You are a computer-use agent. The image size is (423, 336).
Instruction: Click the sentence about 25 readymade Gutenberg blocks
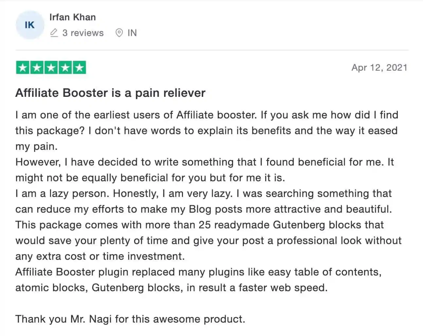click(208, 240)
